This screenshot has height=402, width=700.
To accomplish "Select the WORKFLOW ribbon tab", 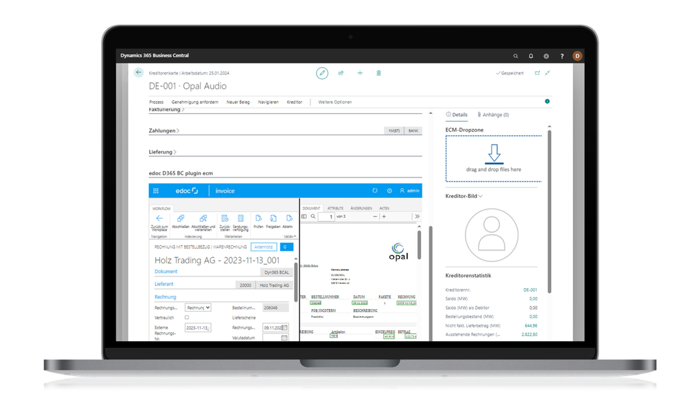I will 161,209.
